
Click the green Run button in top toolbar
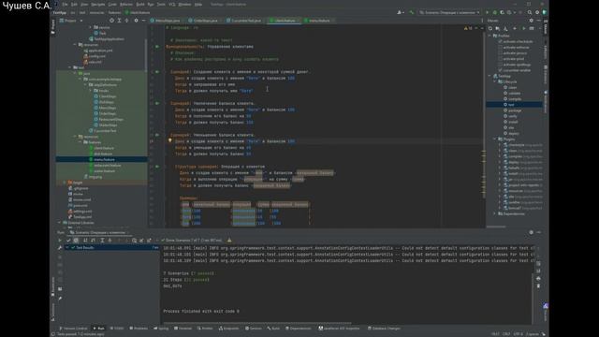487,12
